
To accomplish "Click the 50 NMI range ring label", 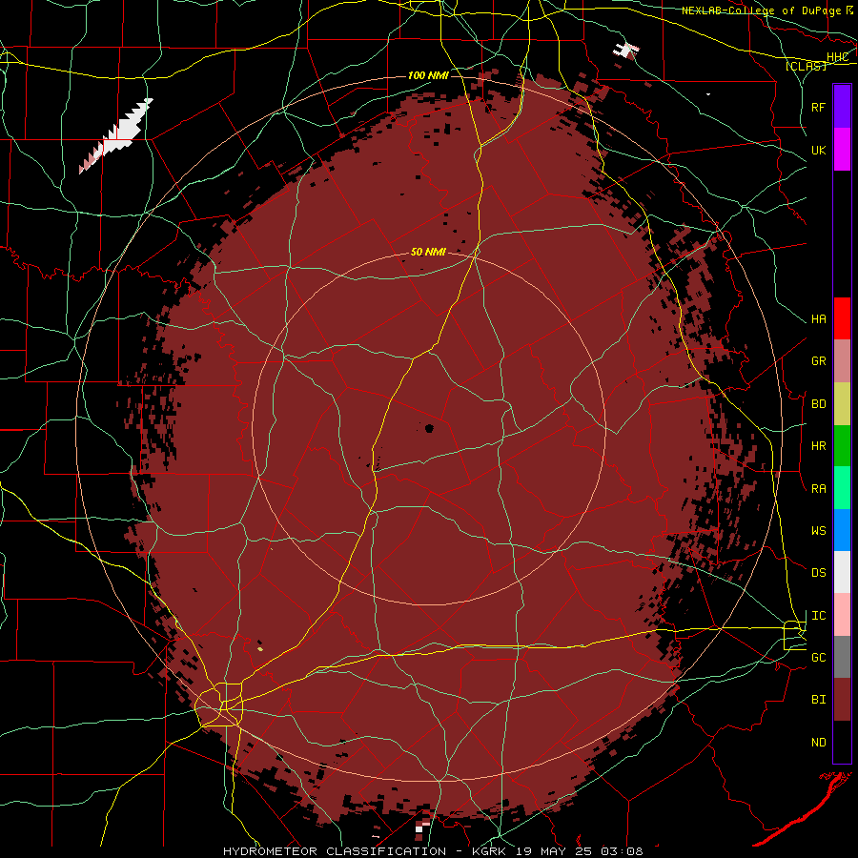I will 428,252.
